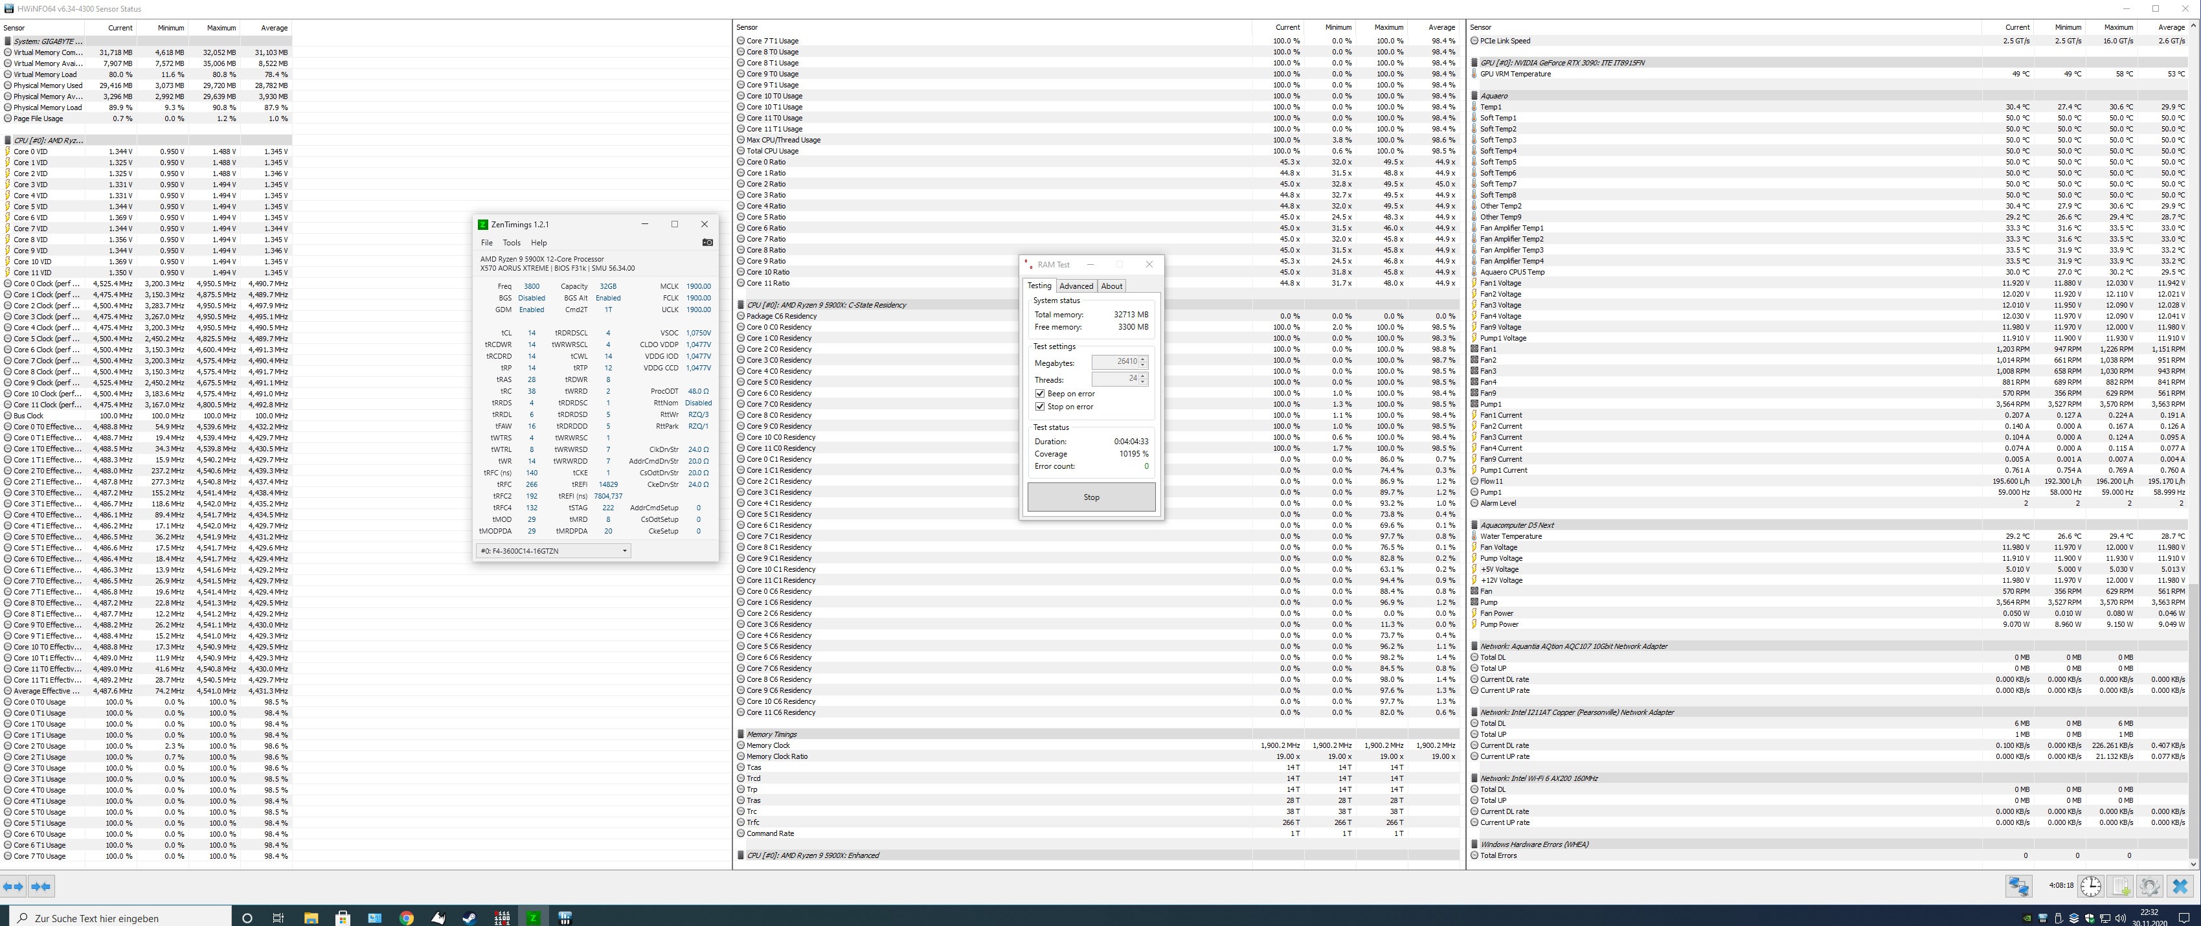The height and width of the screenshot is (926, 2201).
Task: Click the clock icon in HWiNFO status bar
Action: tap(2091, 886)
